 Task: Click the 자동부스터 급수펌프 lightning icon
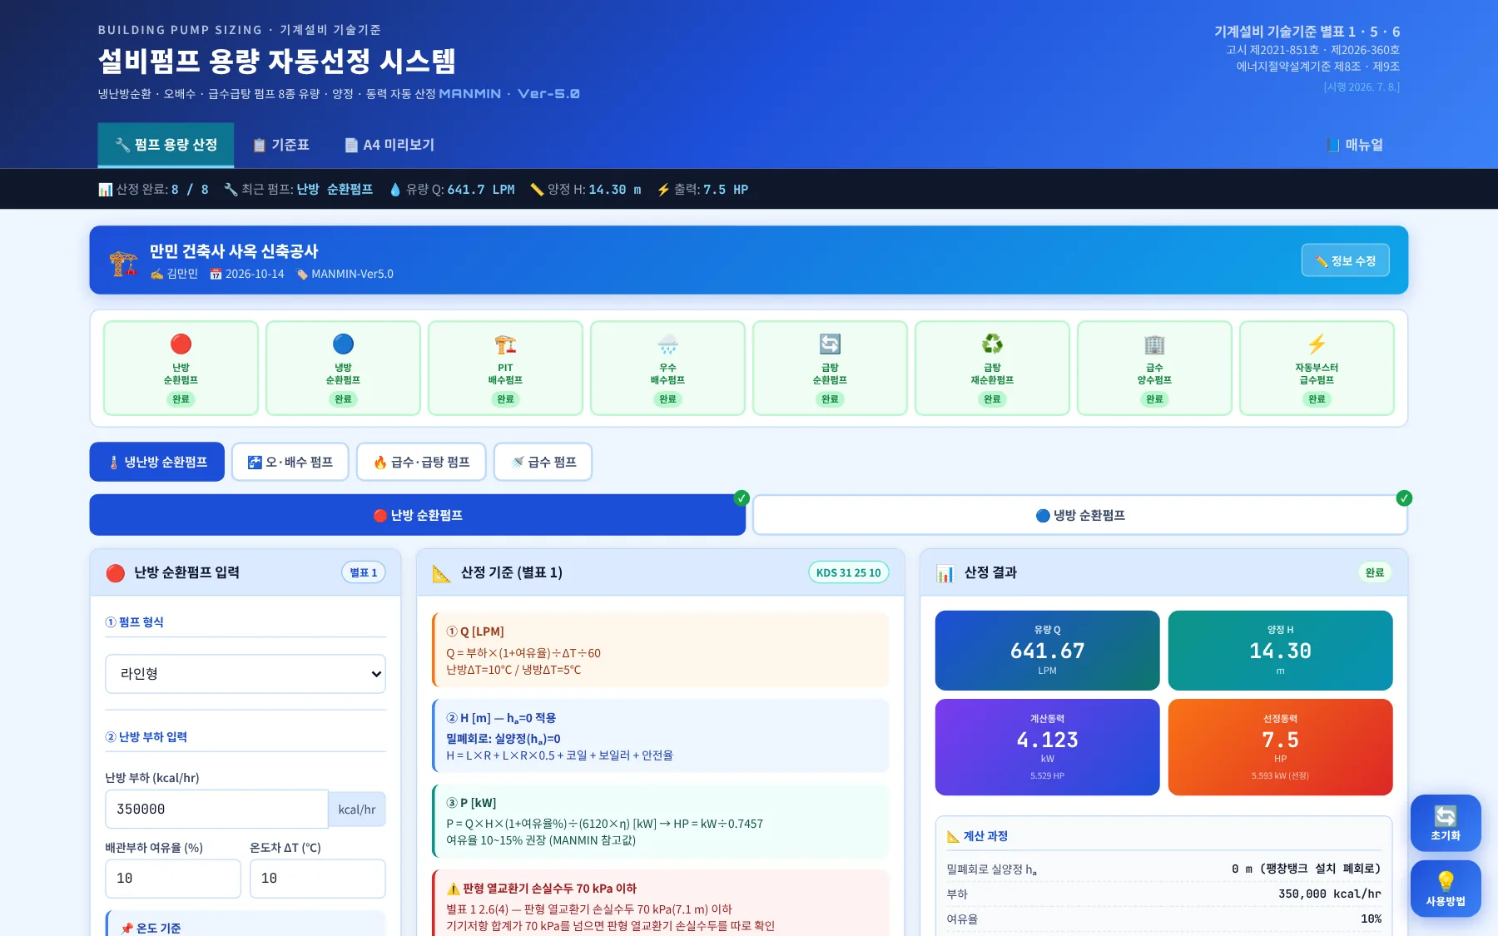[1317, 344]
